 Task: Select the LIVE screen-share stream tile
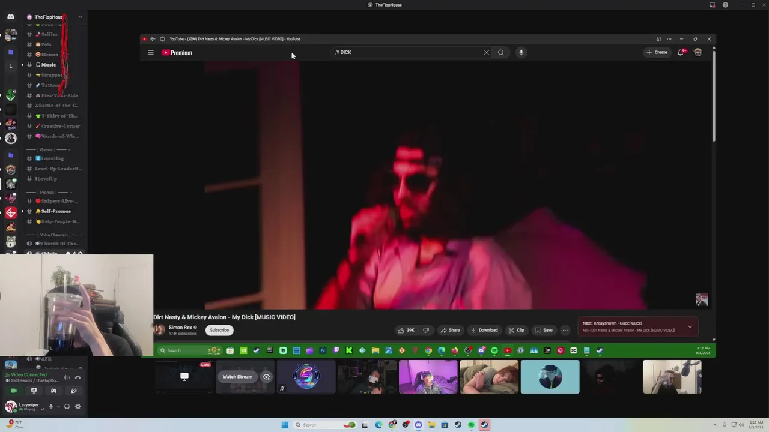pyautogui.click(x=184, y=377)
